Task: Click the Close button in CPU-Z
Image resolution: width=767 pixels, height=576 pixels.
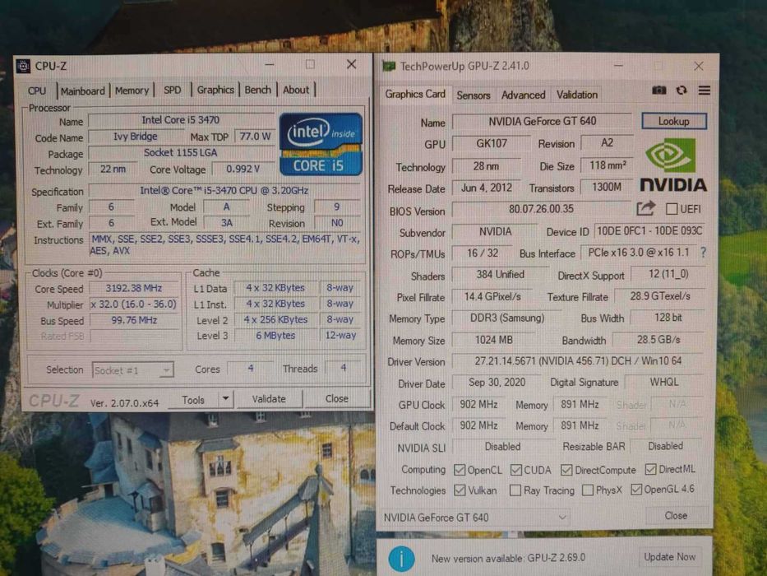Action: [x=336, y=399]
